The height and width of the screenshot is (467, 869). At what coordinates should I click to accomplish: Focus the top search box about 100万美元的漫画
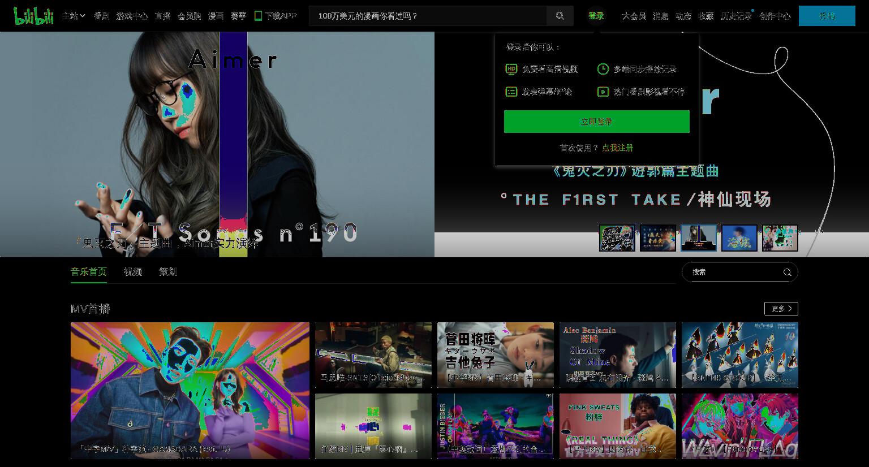pos(428,16)
